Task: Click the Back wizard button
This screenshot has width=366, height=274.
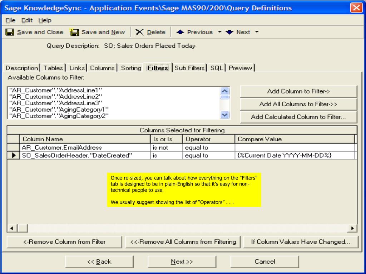Action: coord(99,262)
